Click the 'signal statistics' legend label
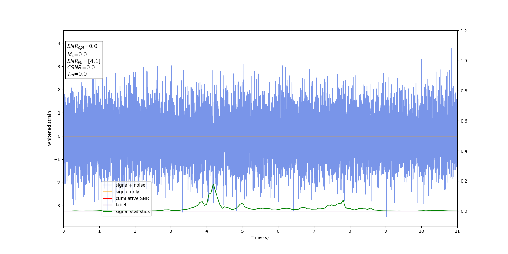Screen dimensions: 508x254 (132, 211)
